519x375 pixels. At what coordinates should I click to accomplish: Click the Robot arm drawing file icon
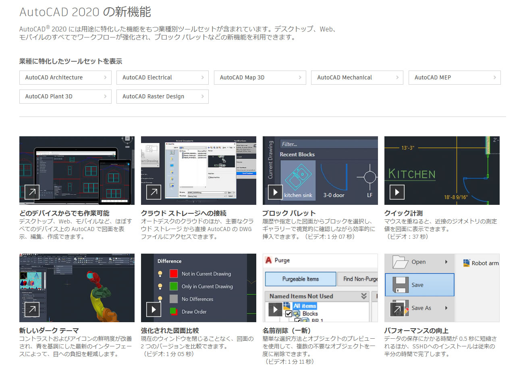tap(467, 263)
